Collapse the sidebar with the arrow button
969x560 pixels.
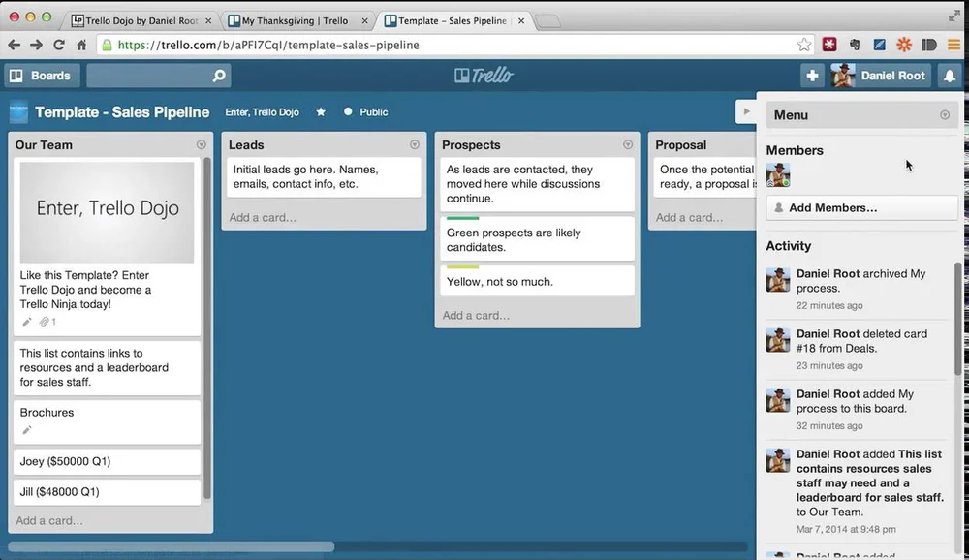coord(746,111)
